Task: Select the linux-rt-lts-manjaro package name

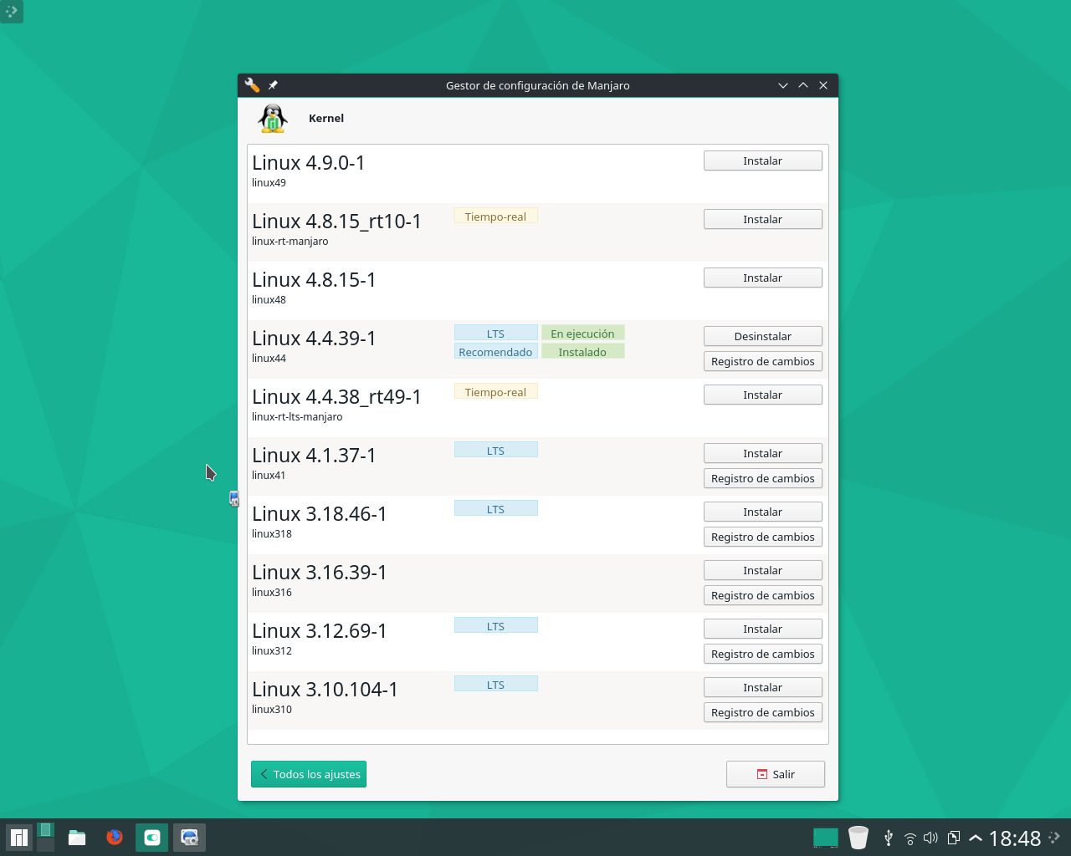Action: [x=297, y=417]
